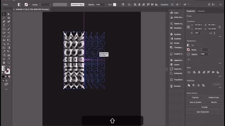
Task: Open the Color Guide panel
Action: click(176, 17)
